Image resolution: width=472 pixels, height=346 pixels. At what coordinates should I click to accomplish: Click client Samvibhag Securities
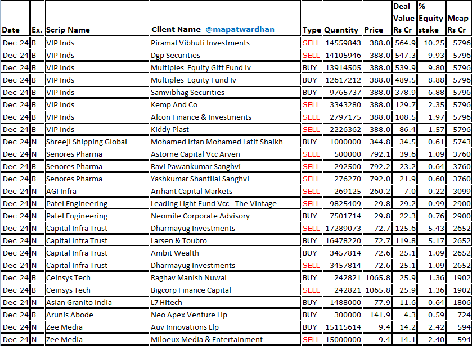click(x=187, y=92)
